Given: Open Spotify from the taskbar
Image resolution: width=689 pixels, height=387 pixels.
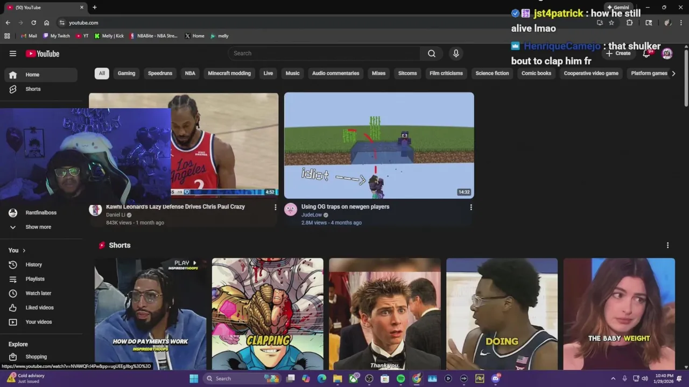Looking at the screenshot, I should point(400,378).
